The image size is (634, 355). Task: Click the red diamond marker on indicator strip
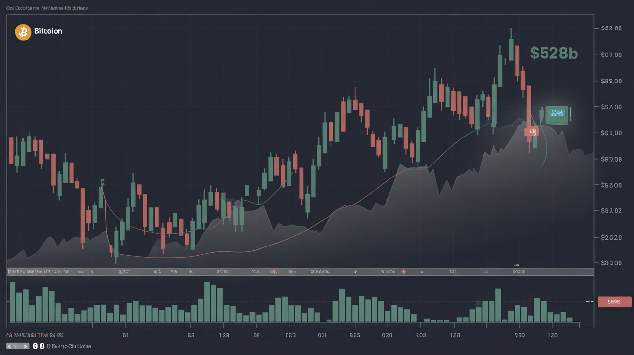tap(274, 272)
